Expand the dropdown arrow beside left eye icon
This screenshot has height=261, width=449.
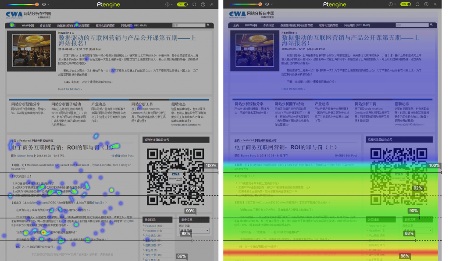click(x=48, y=4)
